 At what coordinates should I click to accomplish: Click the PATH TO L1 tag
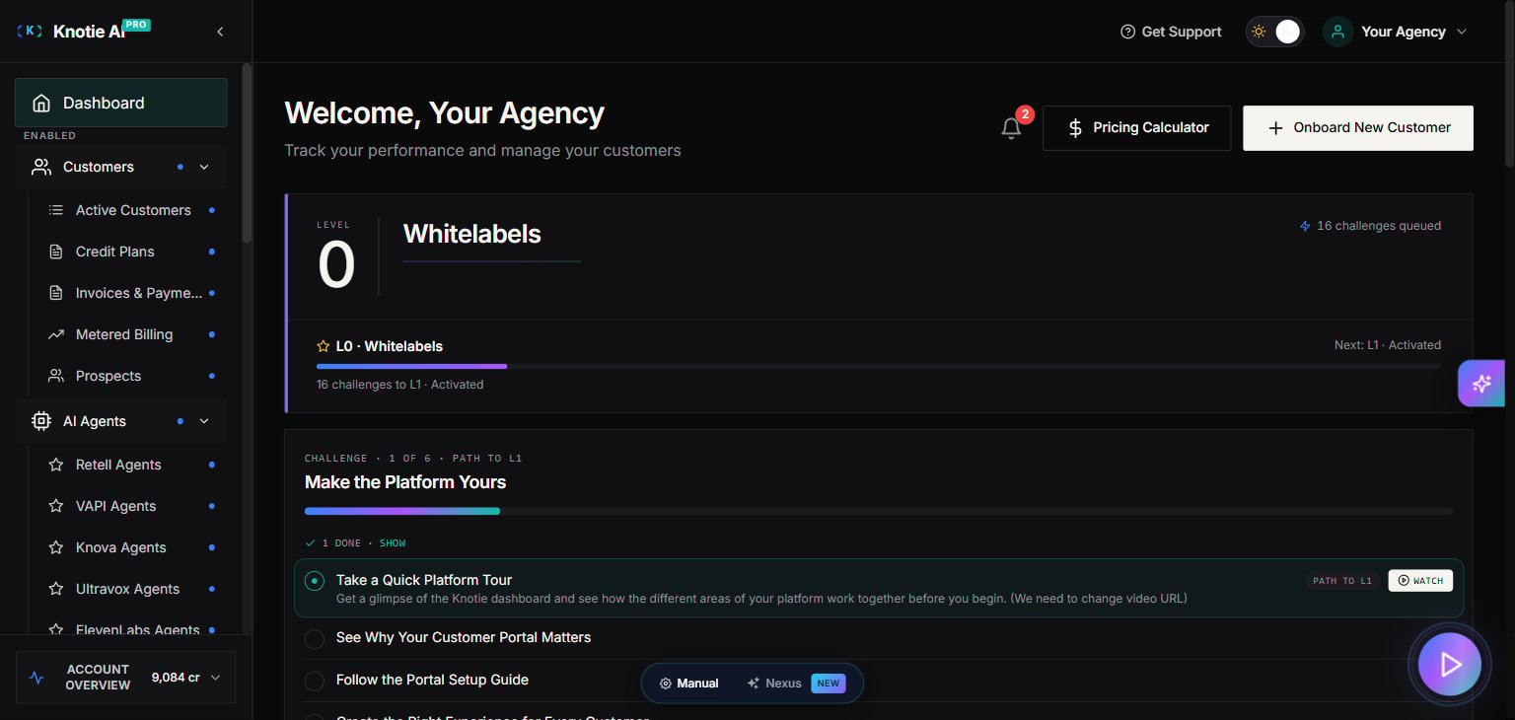pos(1342,581)
